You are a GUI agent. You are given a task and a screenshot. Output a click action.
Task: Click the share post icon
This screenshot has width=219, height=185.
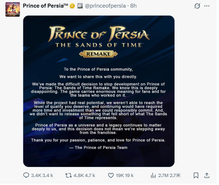tap(207, 175)
